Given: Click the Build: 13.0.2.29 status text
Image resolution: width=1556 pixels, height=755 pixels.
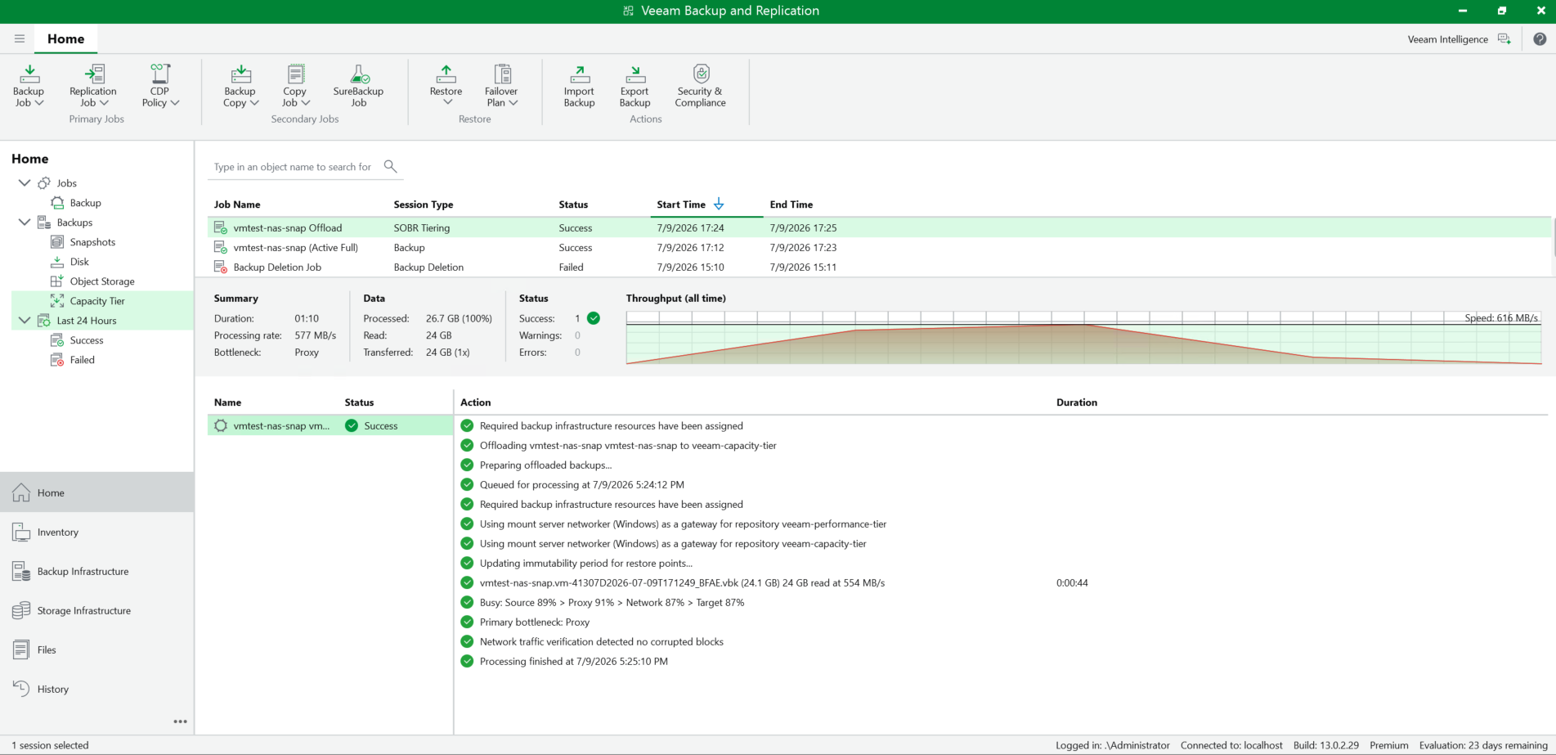Looking at the screenshot, I should (1325, 745).
